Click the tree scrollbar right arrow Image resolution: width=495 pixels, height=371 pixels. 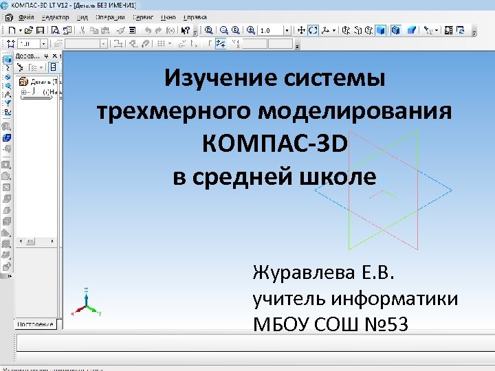[52, 241]
